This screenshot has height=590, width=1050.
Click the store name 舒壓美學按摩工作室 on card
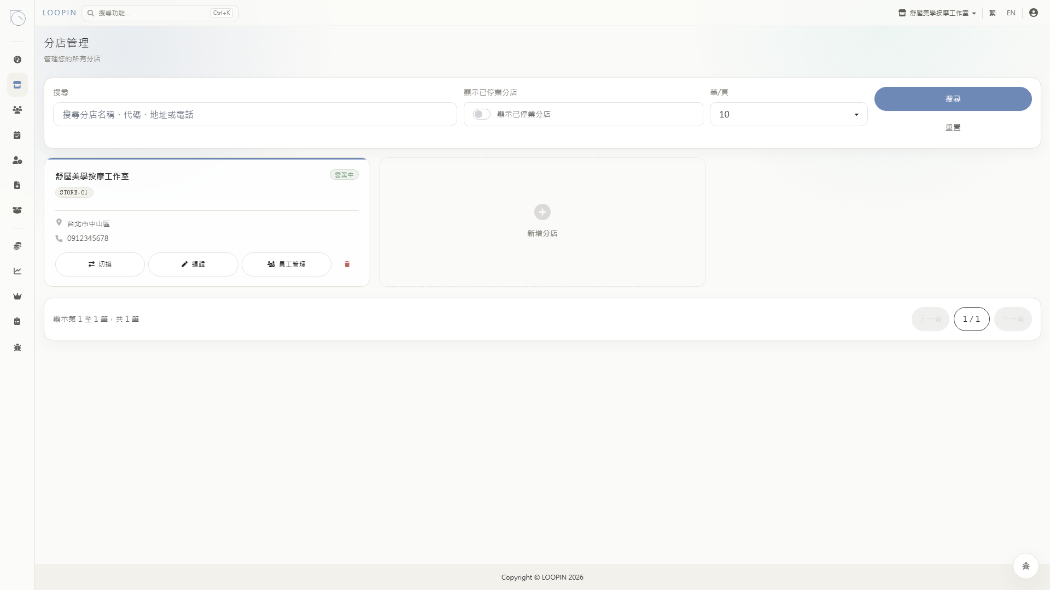[x=92, y=176]
